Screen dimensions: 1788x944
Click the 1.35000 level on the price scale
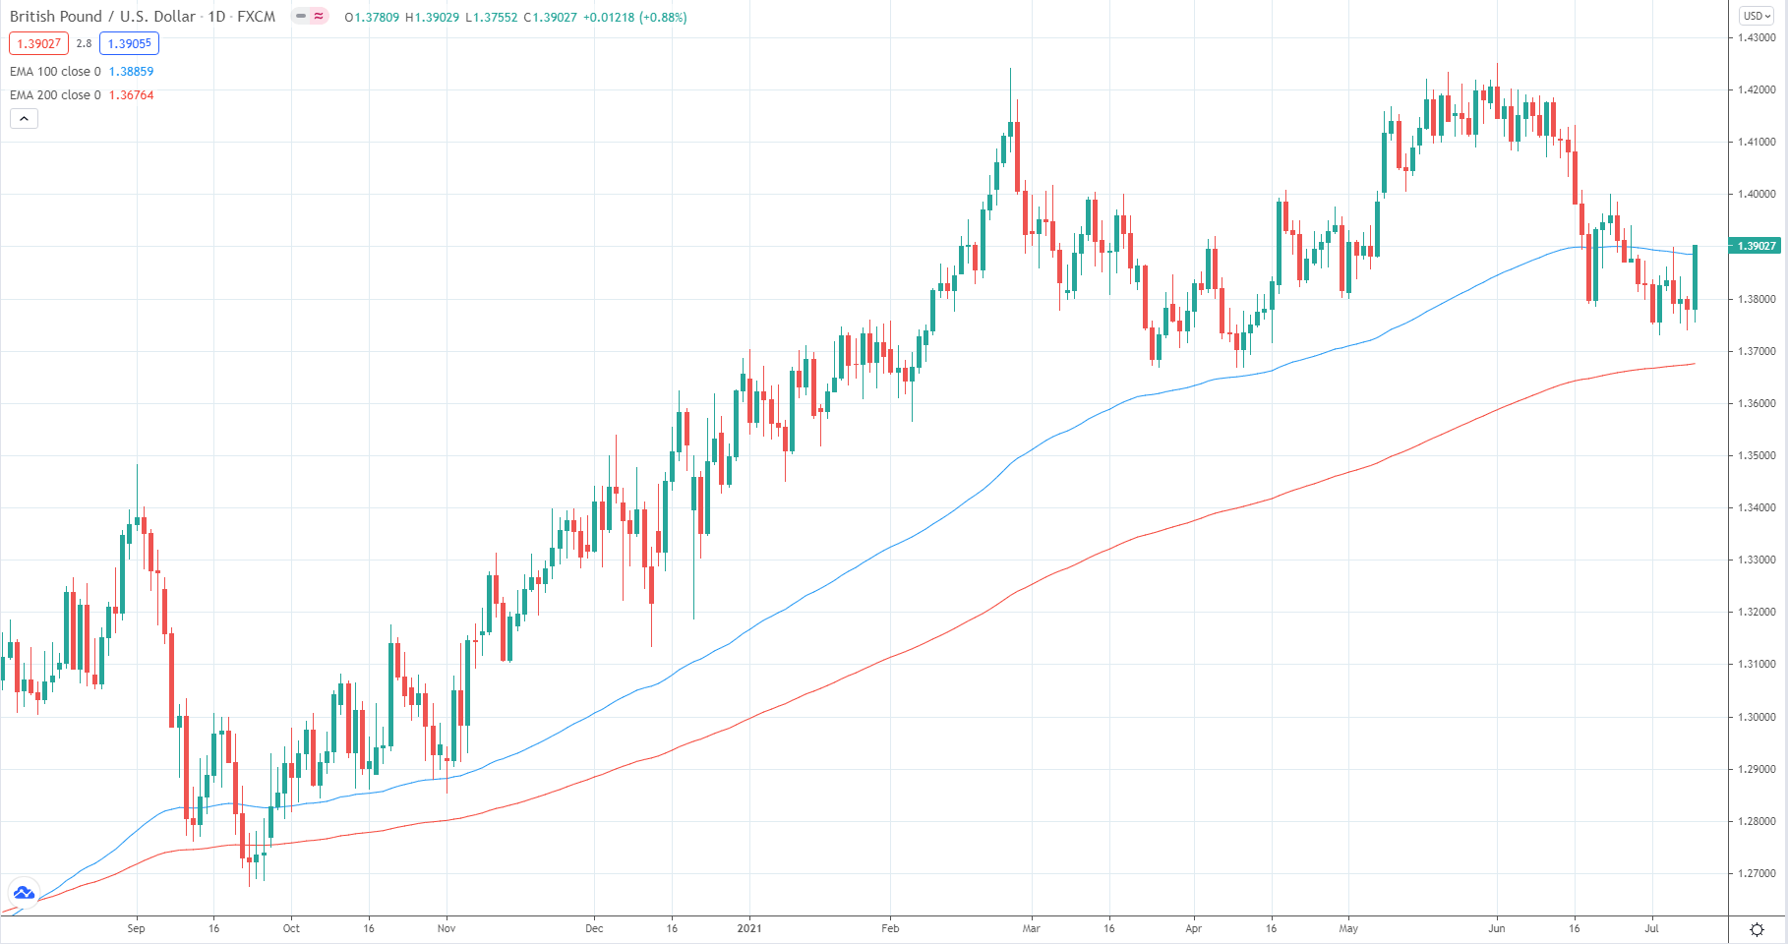click(1757, 455)
